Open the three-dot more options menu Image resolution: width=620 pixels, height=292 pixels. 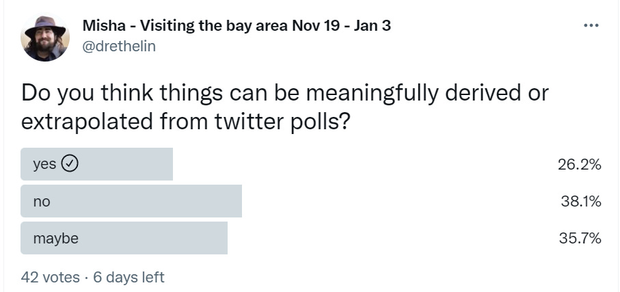[x=590, y=26]
